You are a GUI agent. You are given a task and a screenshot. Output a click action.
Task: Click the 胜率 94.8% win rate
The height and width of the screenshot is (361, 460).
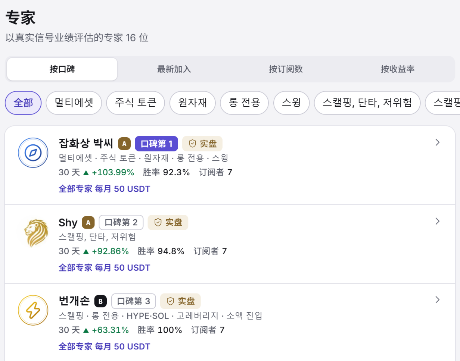(161, 251)
